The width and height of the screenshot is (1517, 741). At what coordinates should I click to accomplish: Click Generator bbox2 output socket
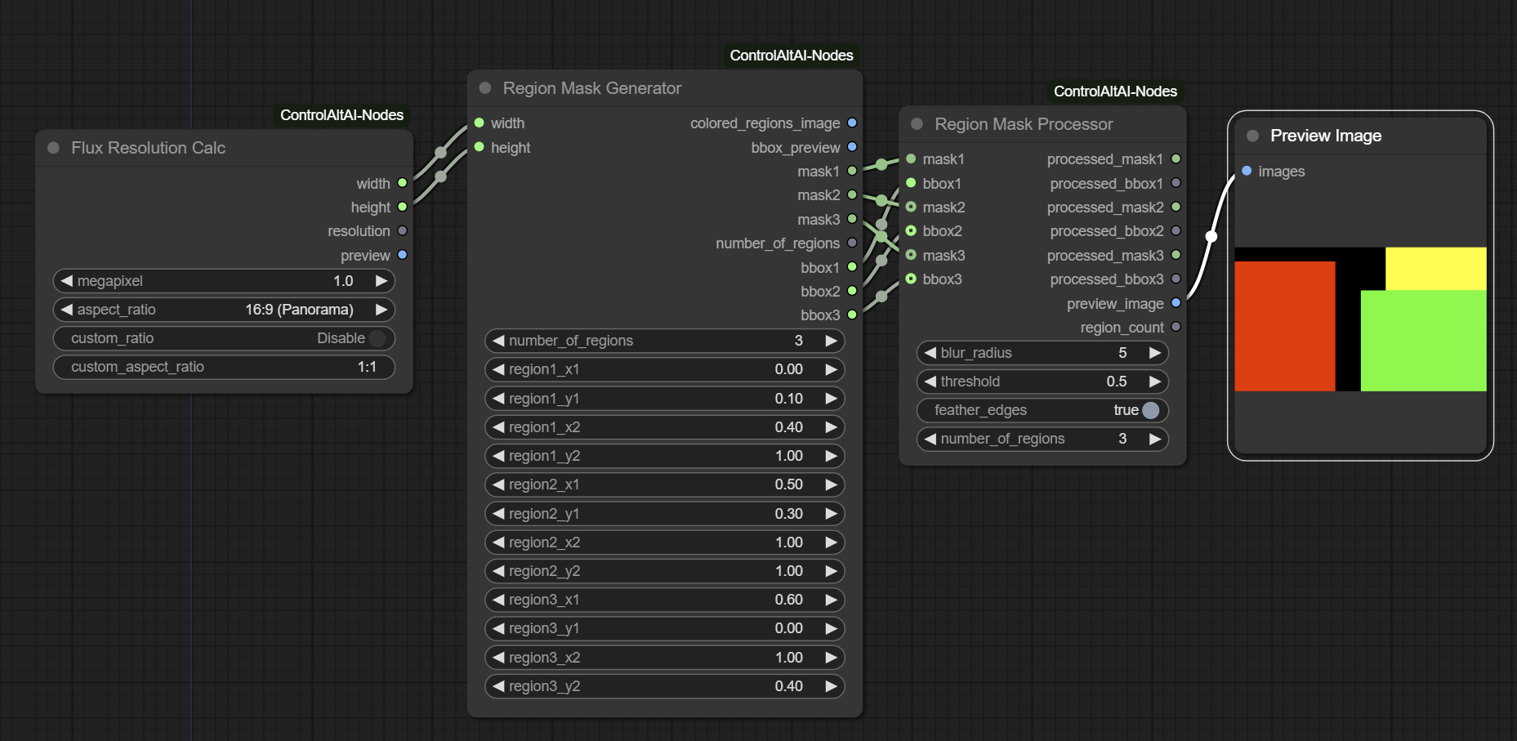click(852, 291)
